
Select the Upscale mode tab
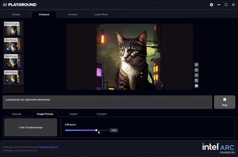17,114
